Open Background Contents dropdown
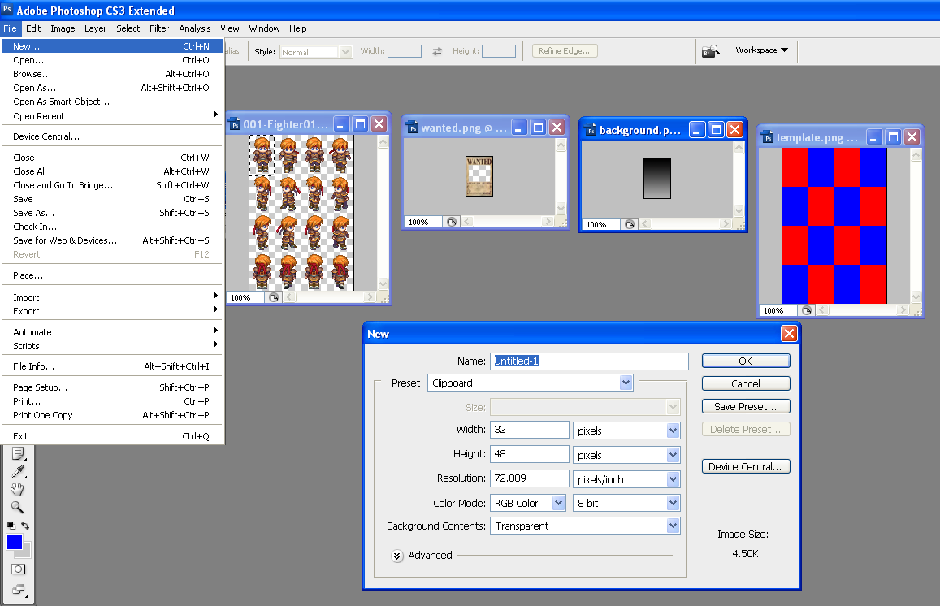The image size is (940, 606). [584, 526]
